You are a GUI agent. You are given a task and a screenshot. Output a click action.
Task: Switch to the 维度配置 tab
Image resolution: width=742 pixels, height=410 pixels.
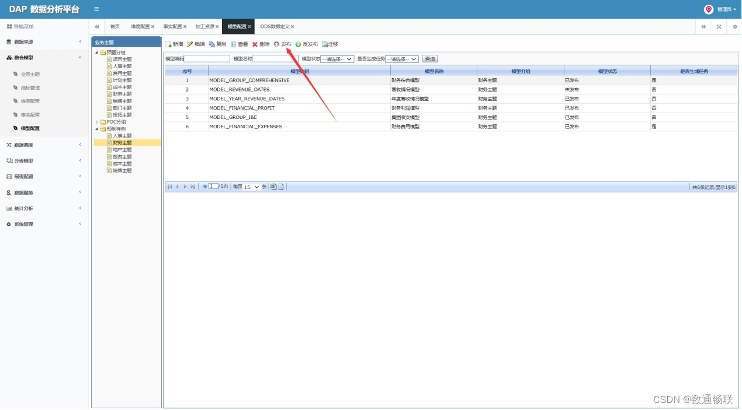pos(140,27)
